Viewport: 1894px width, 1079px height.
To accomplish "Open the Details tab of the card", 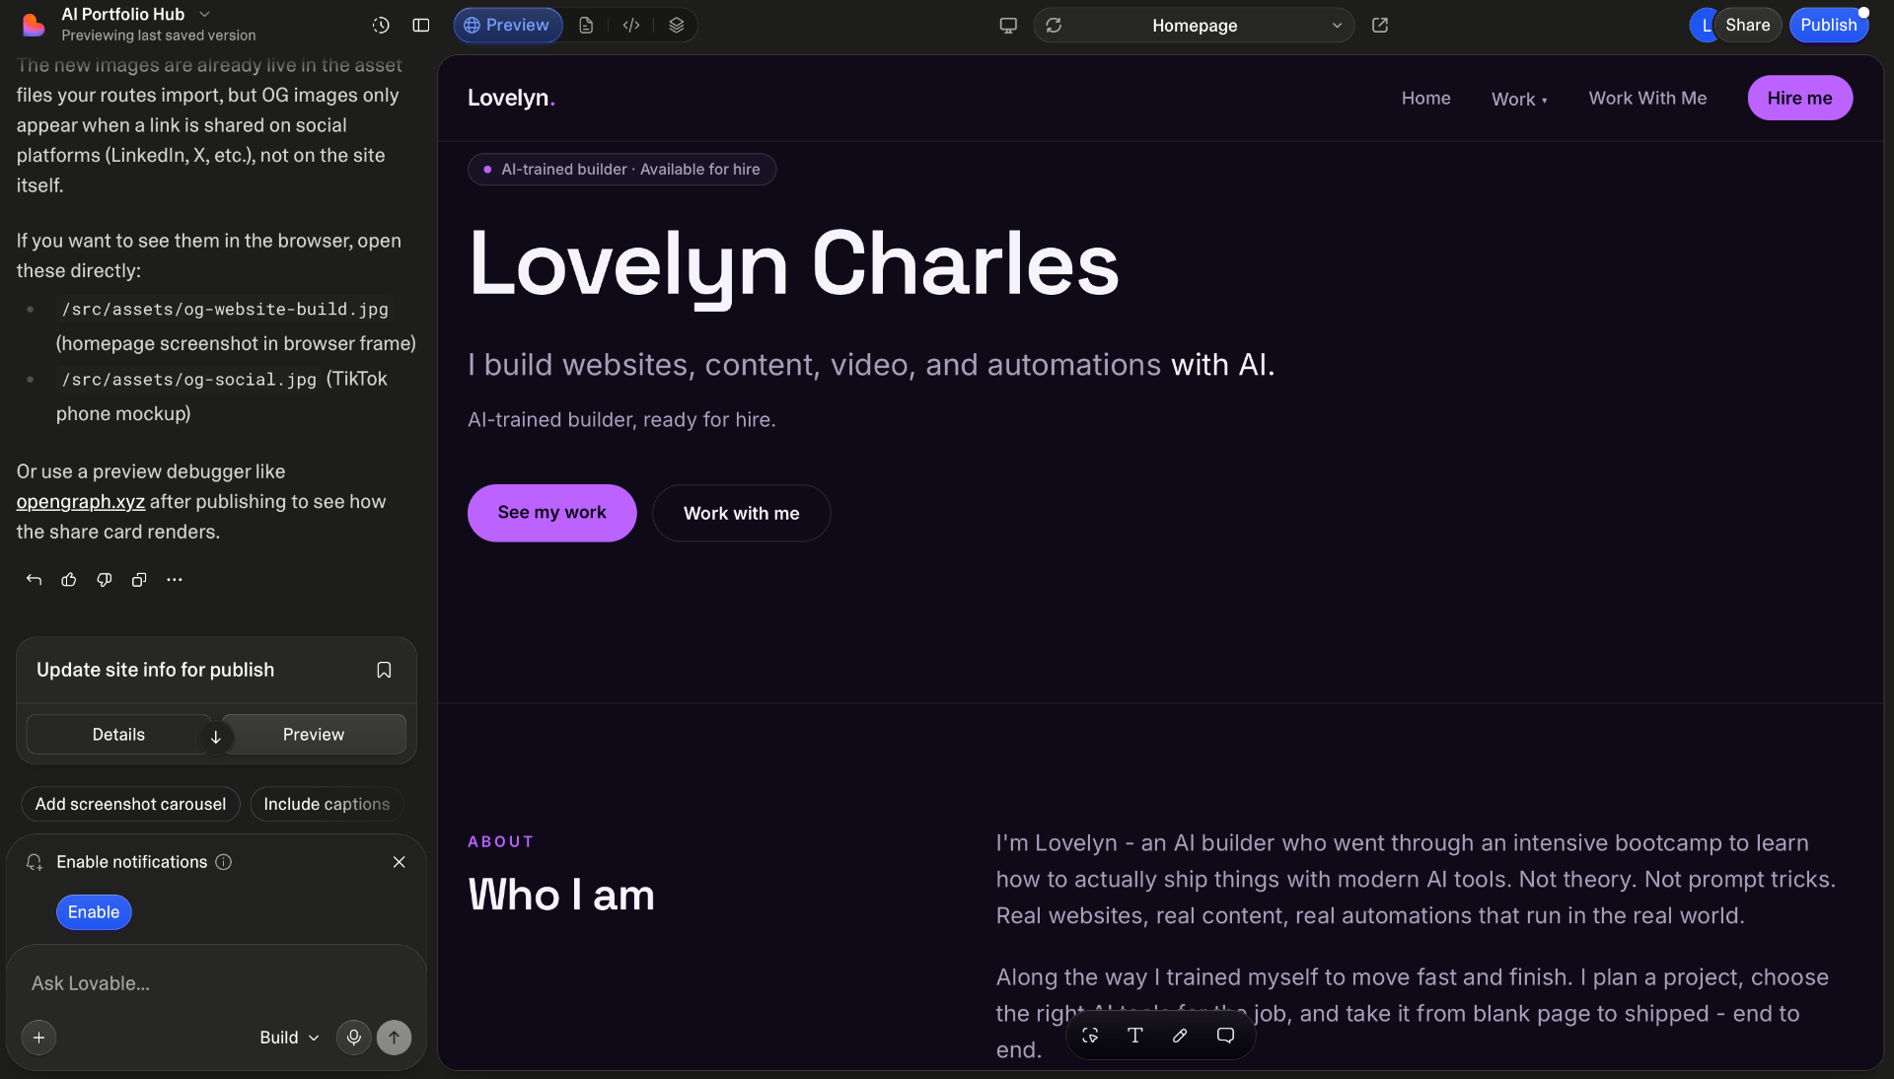I will [118, 735].
